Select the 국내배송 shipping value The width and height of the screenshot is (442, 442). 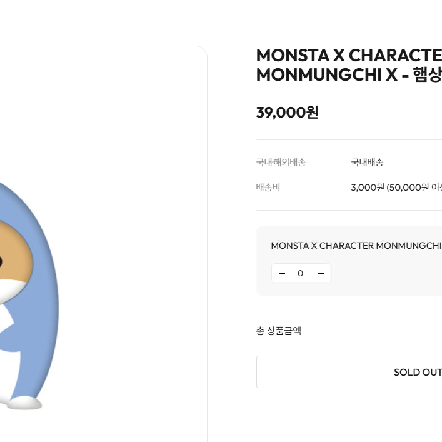(367, 163)
